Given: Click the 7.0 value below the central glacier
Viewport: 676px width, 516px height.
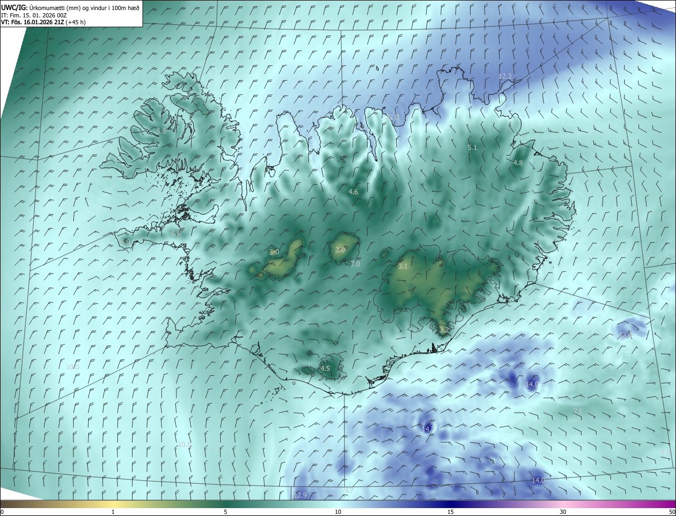Looking at the screenshot, I should point(355,264).
